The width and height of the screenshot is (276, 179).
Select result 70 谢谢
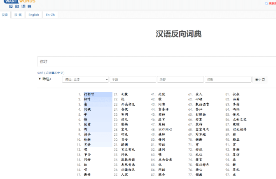click(x=199, y=139)
